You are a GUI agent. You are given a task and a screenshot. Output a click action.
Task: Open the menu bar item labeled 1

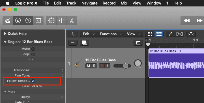click(x=167, y=3)
